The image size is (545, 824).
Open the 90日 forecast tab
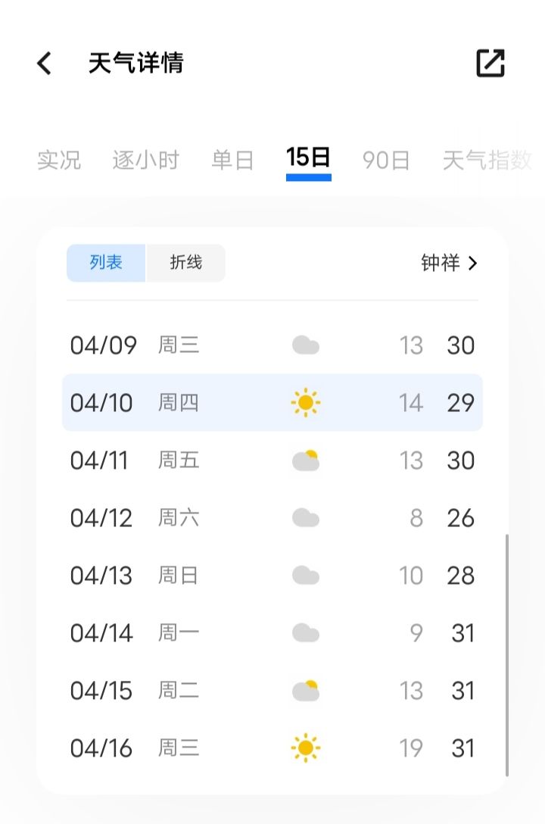point(386,160)
